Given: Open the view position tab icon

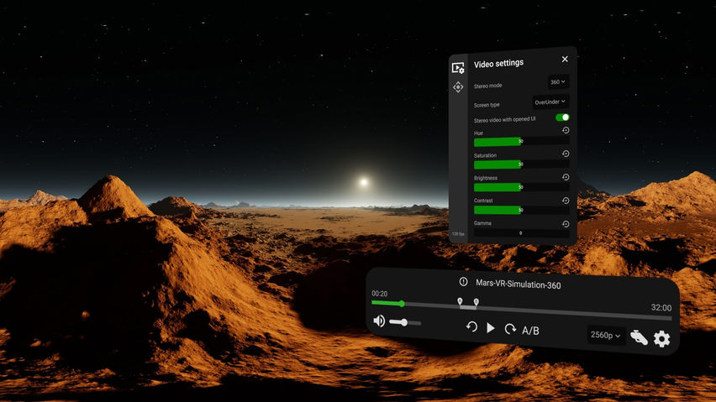Looking at the screenshot, I should (458, 86).
